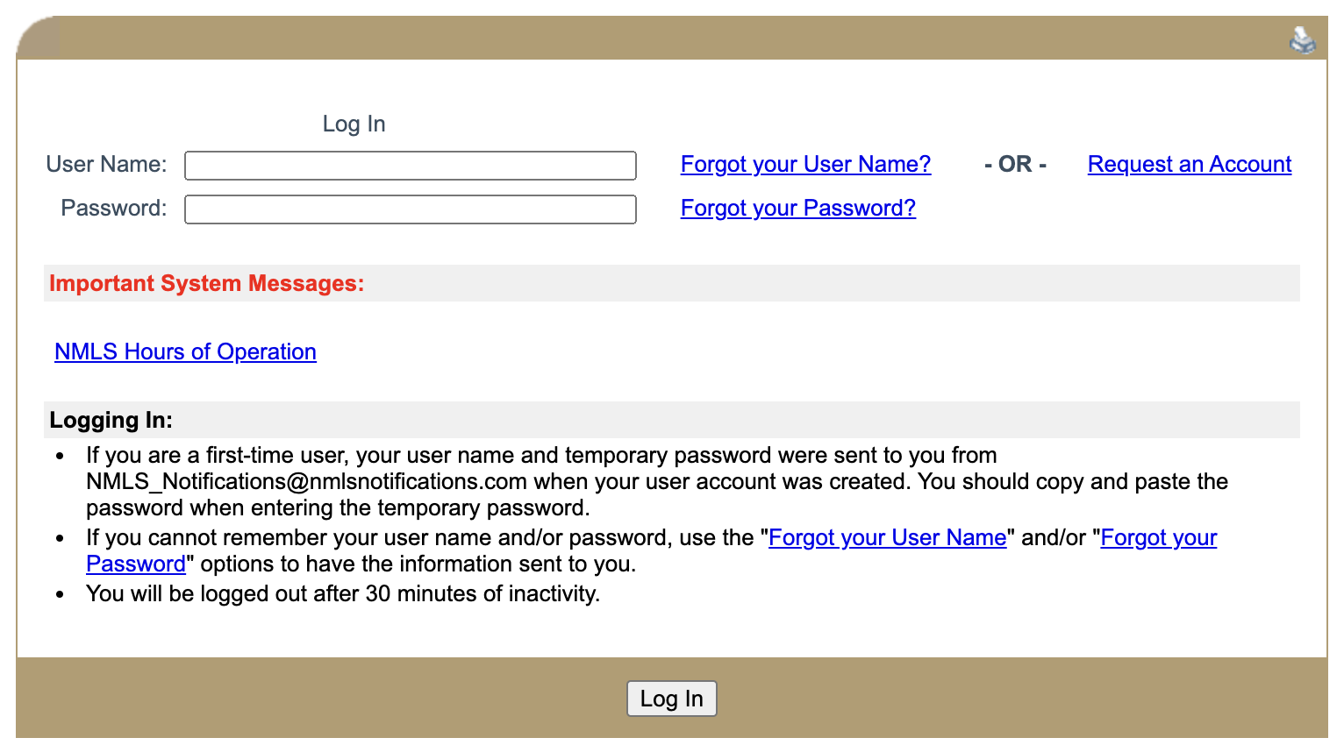
Task: Follow the Request an Account link
Action: click(x=1189, y=165)
